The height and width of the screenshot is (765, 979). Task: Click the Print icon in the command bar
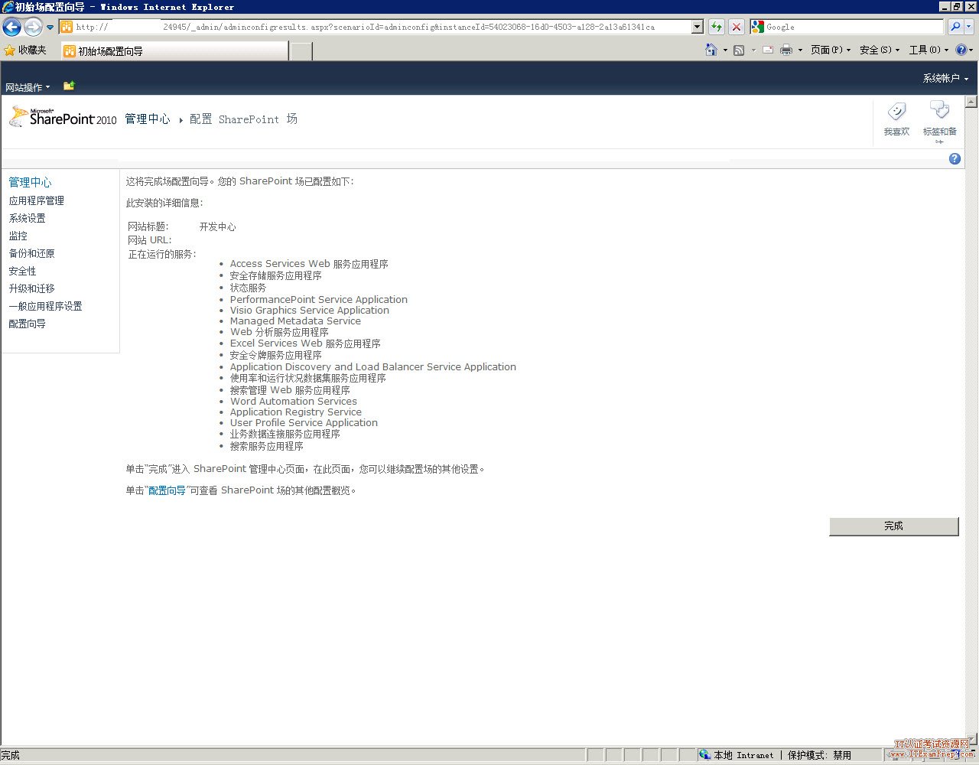[786, 50]
